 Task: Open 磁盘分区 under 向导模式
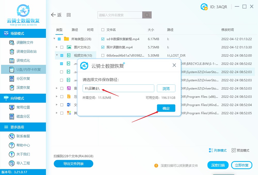click(x=23, y=117)
